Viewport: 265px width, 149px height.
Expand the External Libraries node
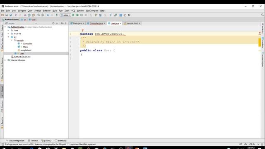point(5,60)
